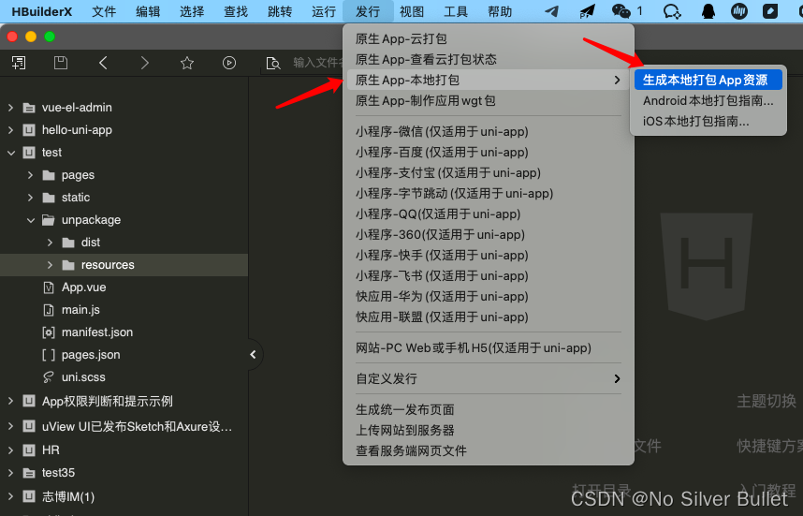Choose 原生App-云打包
The width and height of the screenshot is (803, 516).
(x=488, y=39)
